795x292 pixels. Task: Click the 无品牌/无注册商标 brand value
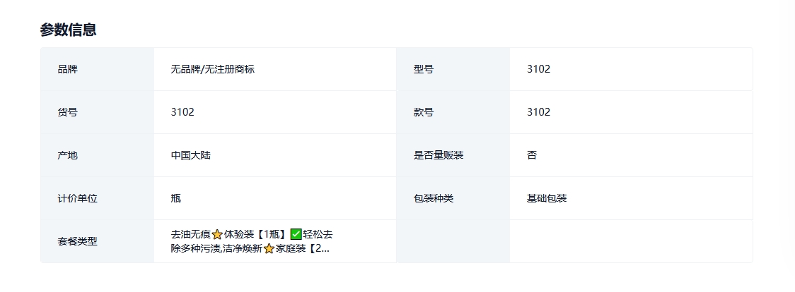212,69
